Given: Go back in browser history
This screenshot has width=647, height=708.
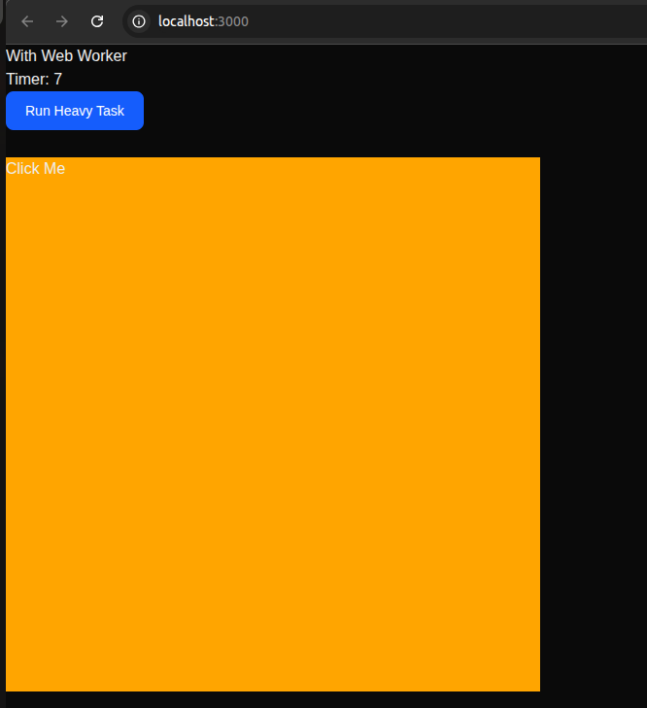Looking at the screenshot, I should click(x=27, y=21).
